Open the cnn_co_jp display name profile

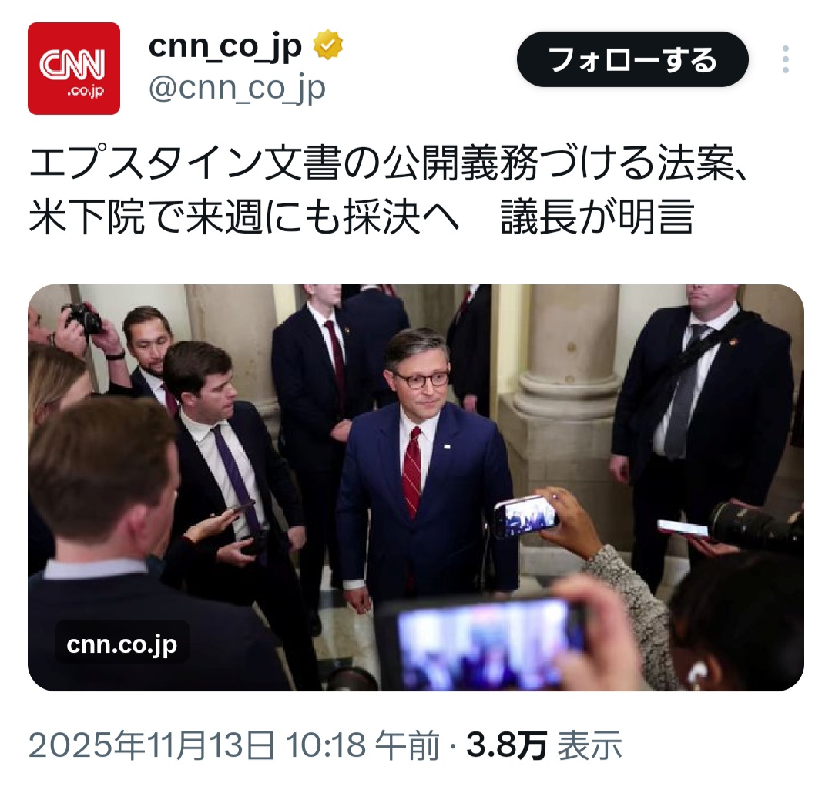click(x=225, y=46)
